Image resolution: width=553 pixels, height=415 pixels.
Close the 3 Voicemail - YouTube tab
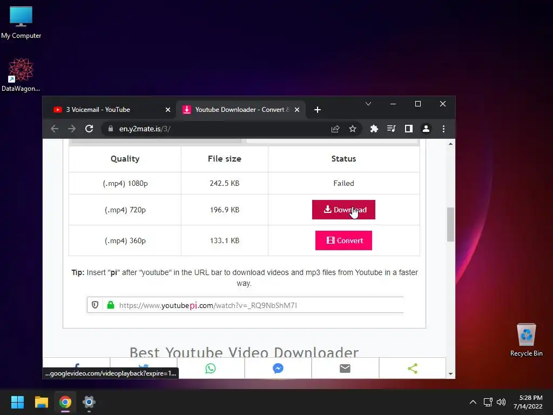coord(168,110)
